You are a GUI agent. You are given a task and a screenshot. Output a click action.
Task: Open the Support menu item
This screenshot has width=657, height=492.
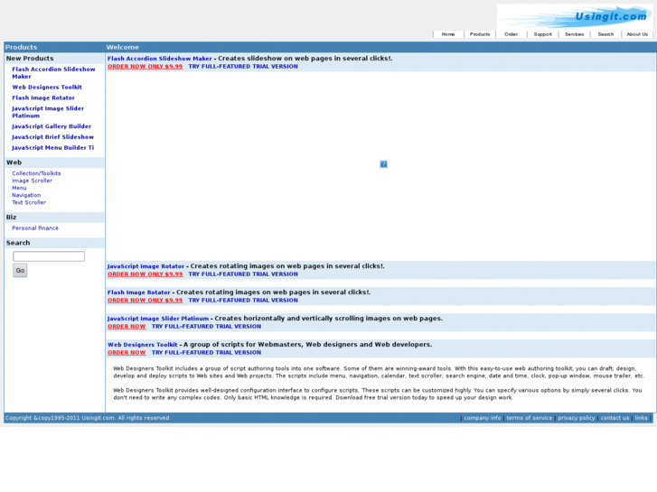point(542,34)
